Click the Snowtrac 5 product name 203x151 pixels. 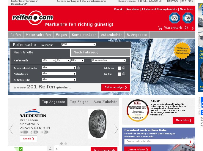click(x=29, y=124)
